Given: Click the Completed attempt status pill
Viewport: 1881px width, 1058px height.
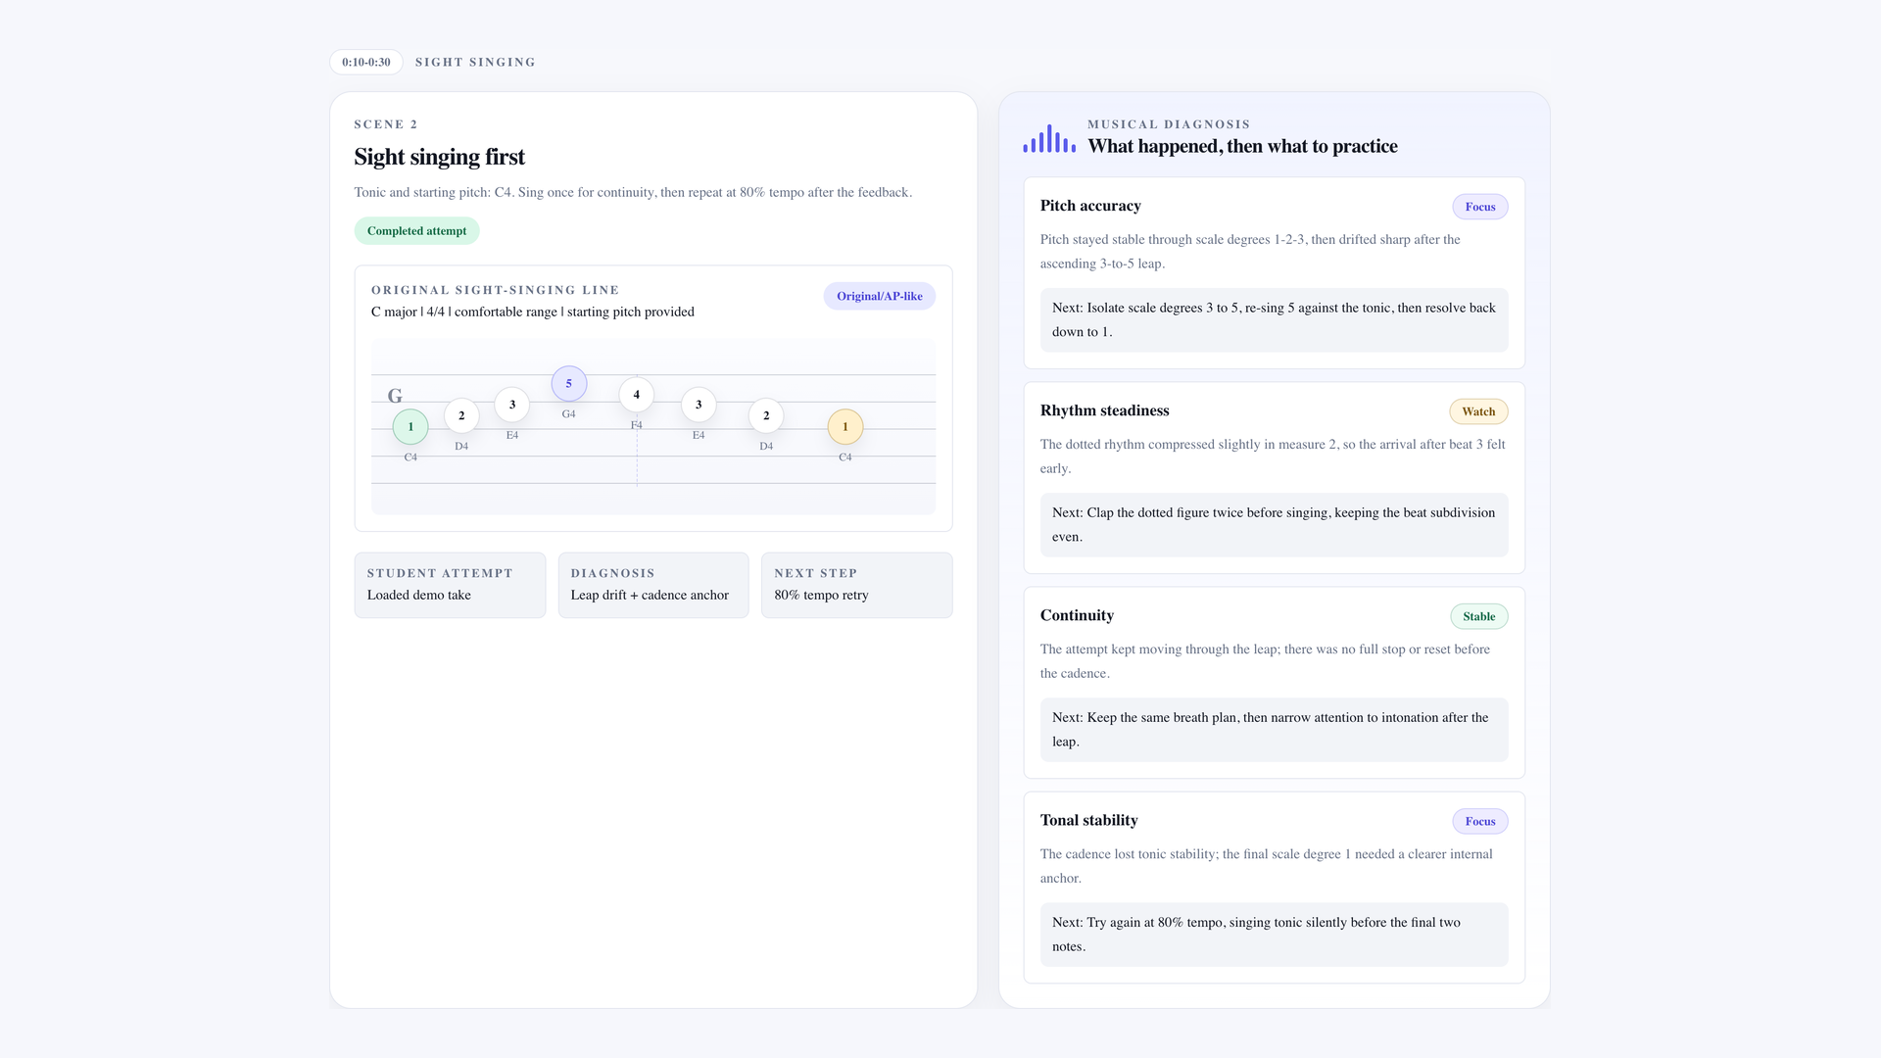Looking at the screenshot, I should (416, 231).
